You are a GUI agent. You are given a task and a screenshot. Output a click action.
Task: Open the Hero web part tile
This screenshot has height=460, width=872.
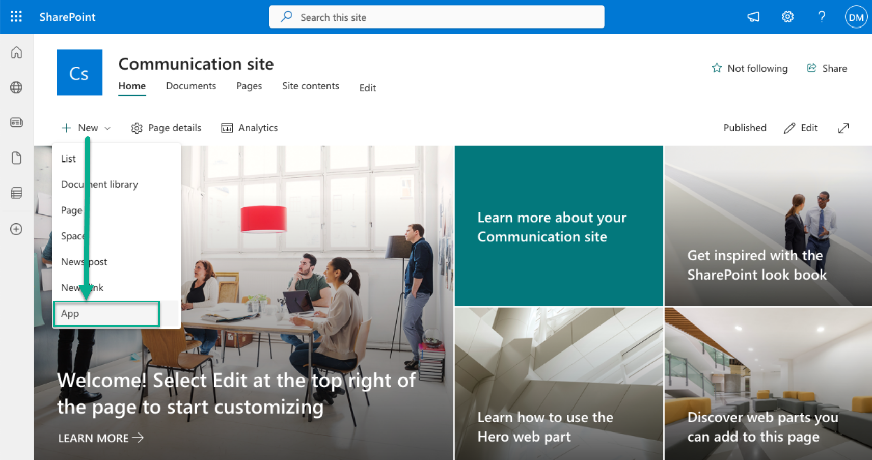tap(559, 384)
